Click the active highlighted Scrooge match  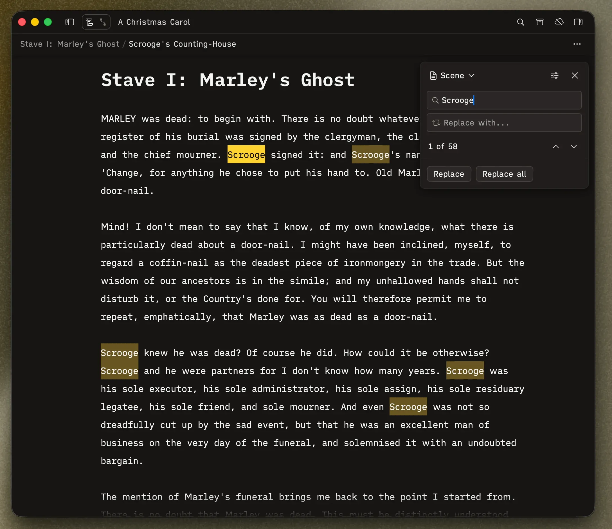246,154
